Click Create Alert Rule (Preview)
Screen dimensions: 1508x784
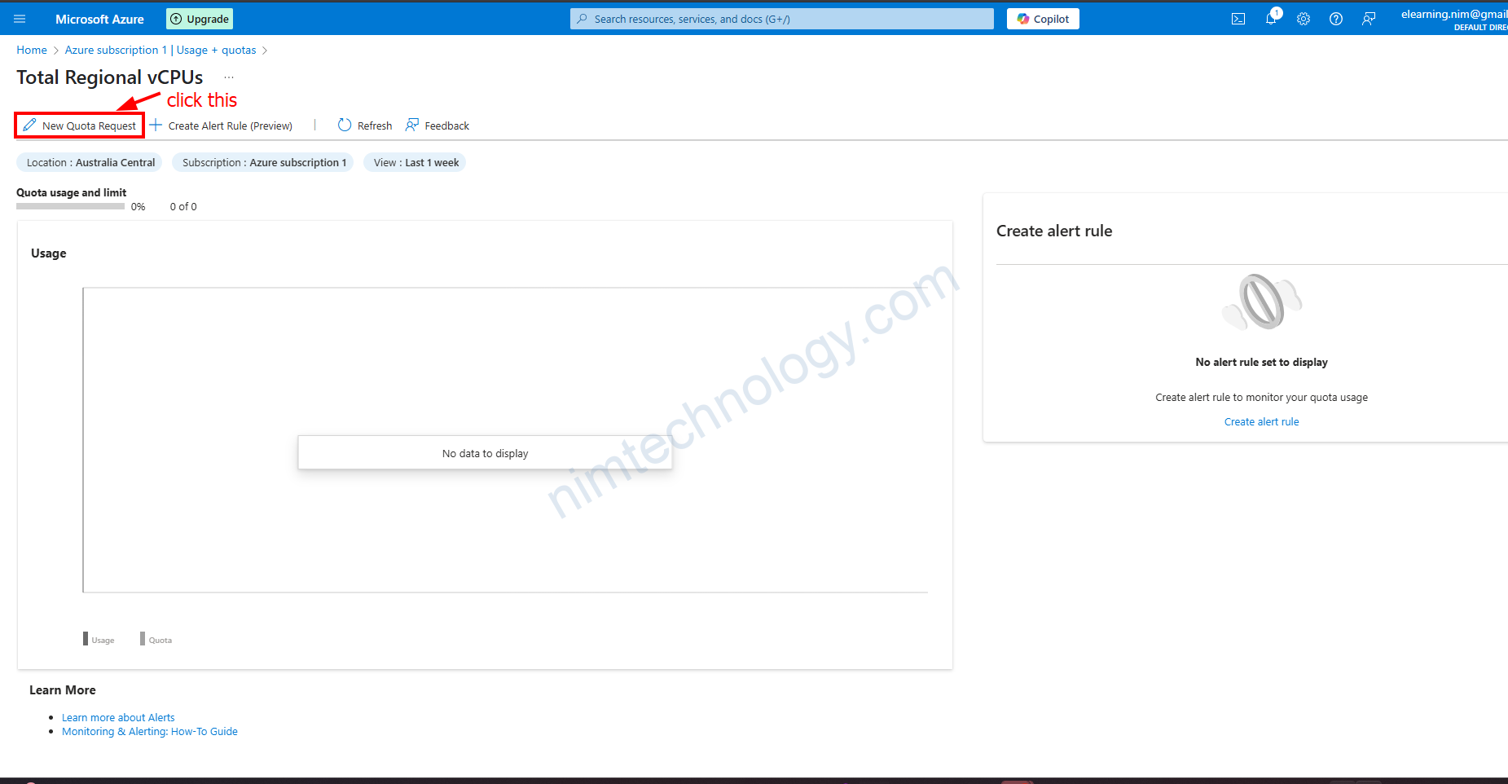(221, 126)
